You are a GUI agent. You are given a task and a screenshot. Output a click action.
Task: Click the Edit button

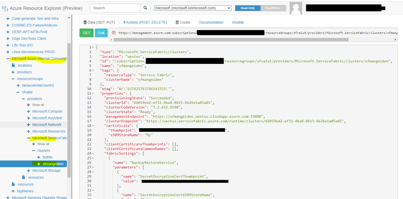pos(101,33)
